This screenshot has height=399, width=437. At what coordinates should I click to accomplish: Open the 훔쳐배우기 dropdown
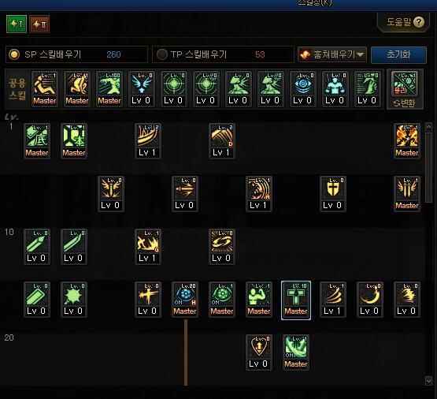click(x=331, y=54)
